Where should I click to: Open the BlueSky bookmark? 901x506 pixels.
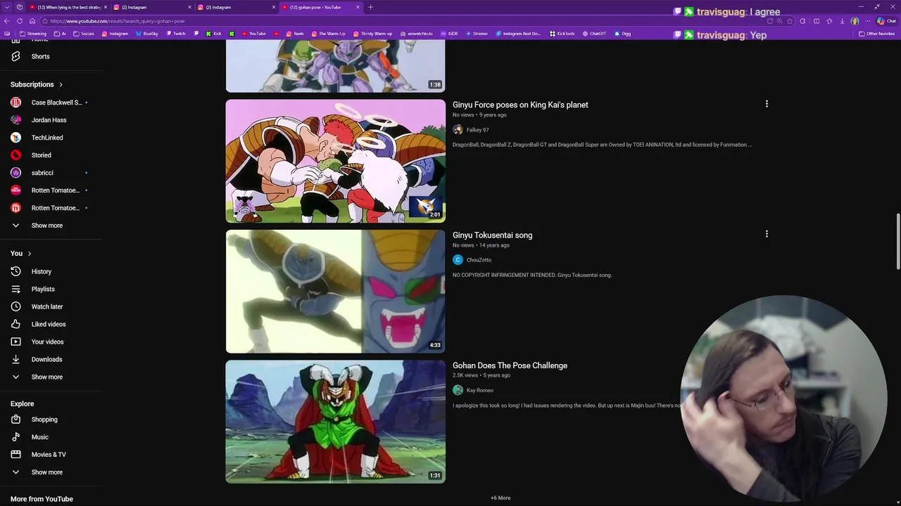pos(146,34)
